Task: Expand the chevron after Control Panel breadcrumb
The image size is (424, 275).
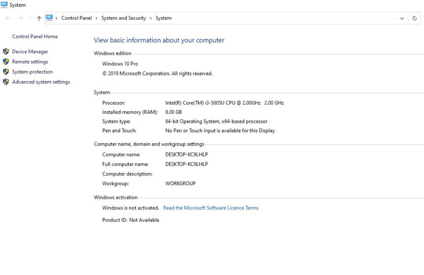Action: (96, 18)
